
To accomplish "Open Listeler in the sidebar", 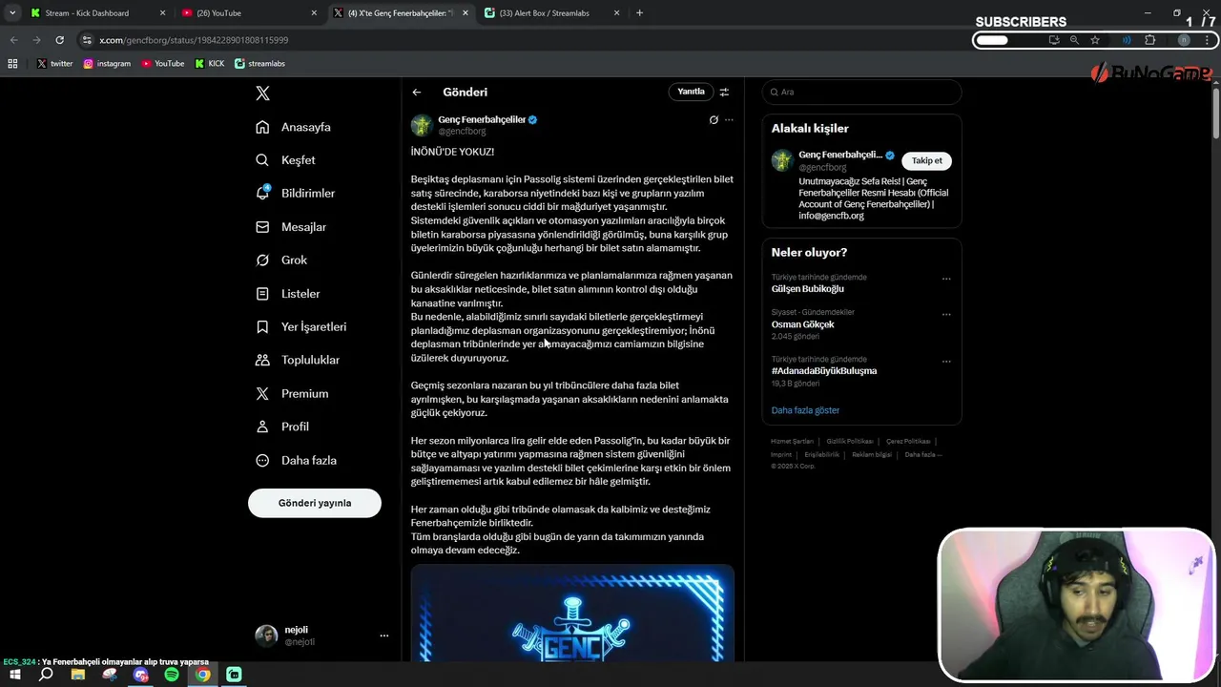I will pyautogui.click(x=288, y=294).
